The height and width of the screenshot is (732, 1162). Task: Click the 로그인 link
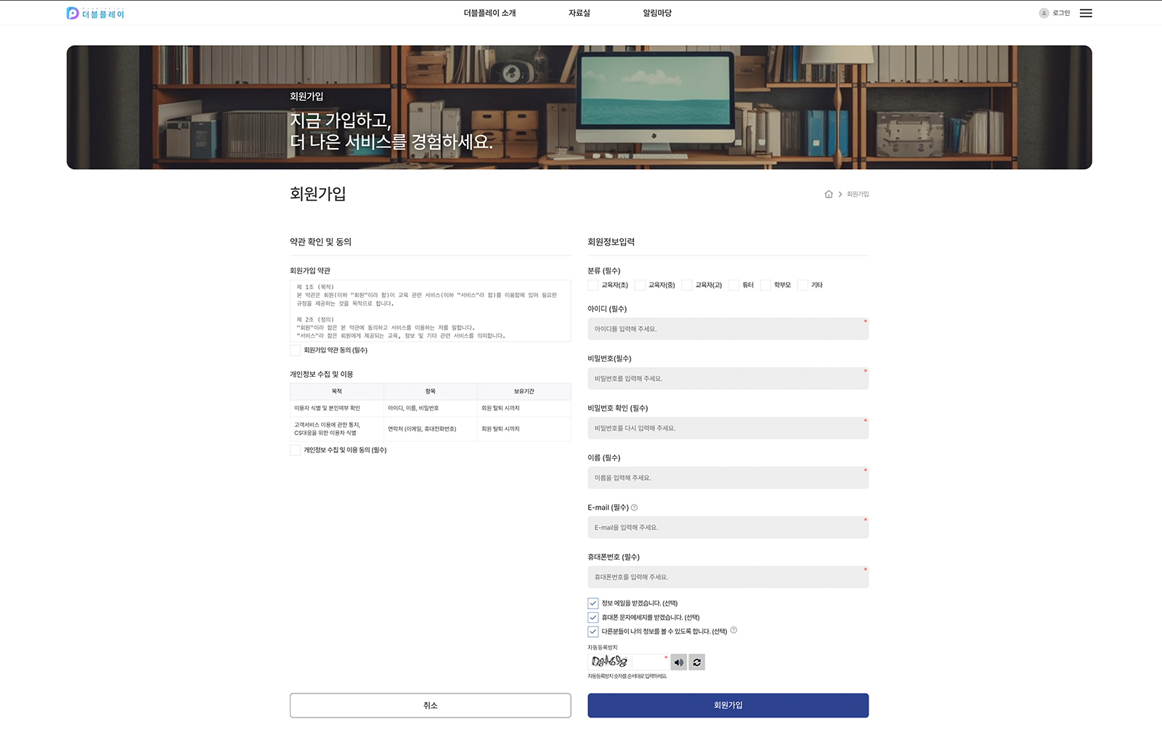click(x=1061, y=13)
